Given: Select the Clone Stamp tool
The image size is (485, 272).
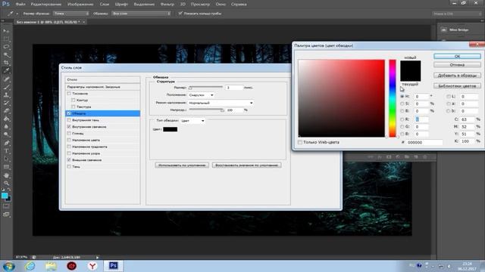Looking at the screenshot, I should coord(6,95).
